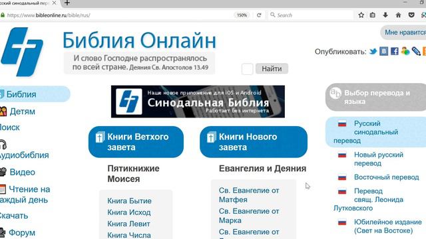Click book icon in Книги Нового завета

pyautogui.click(x=211, y=137)
